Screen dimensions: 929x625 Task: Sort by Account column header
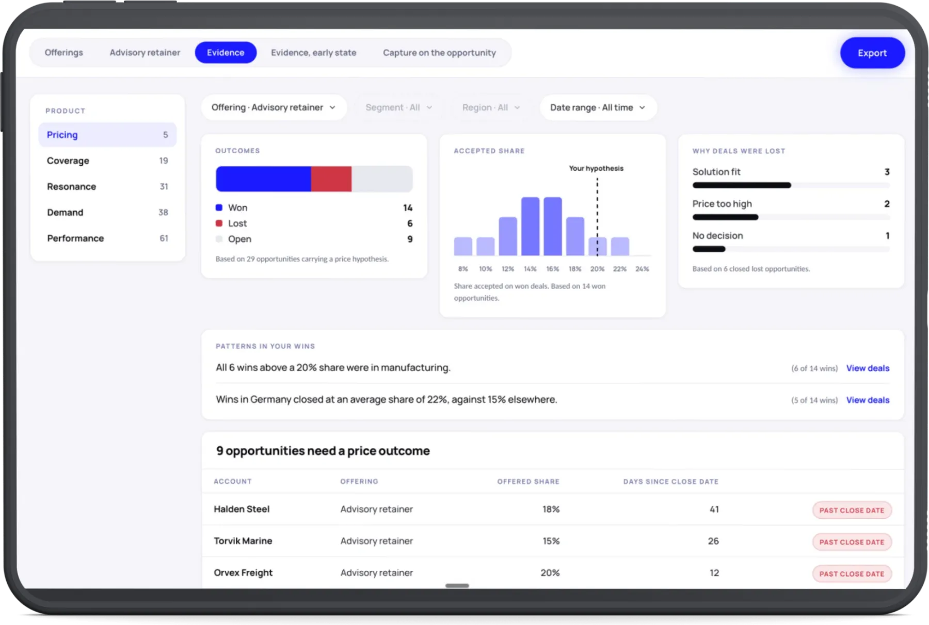pyautogui.click(x=233, y=482)
